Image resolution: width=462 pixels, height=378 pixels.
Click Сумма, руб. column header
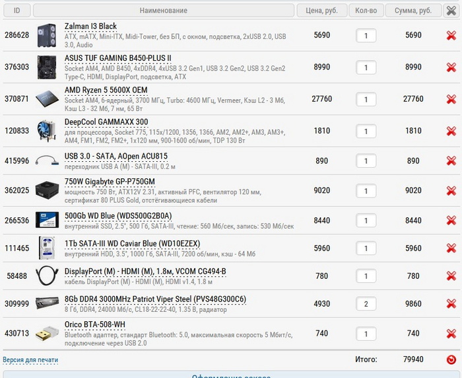413,11
